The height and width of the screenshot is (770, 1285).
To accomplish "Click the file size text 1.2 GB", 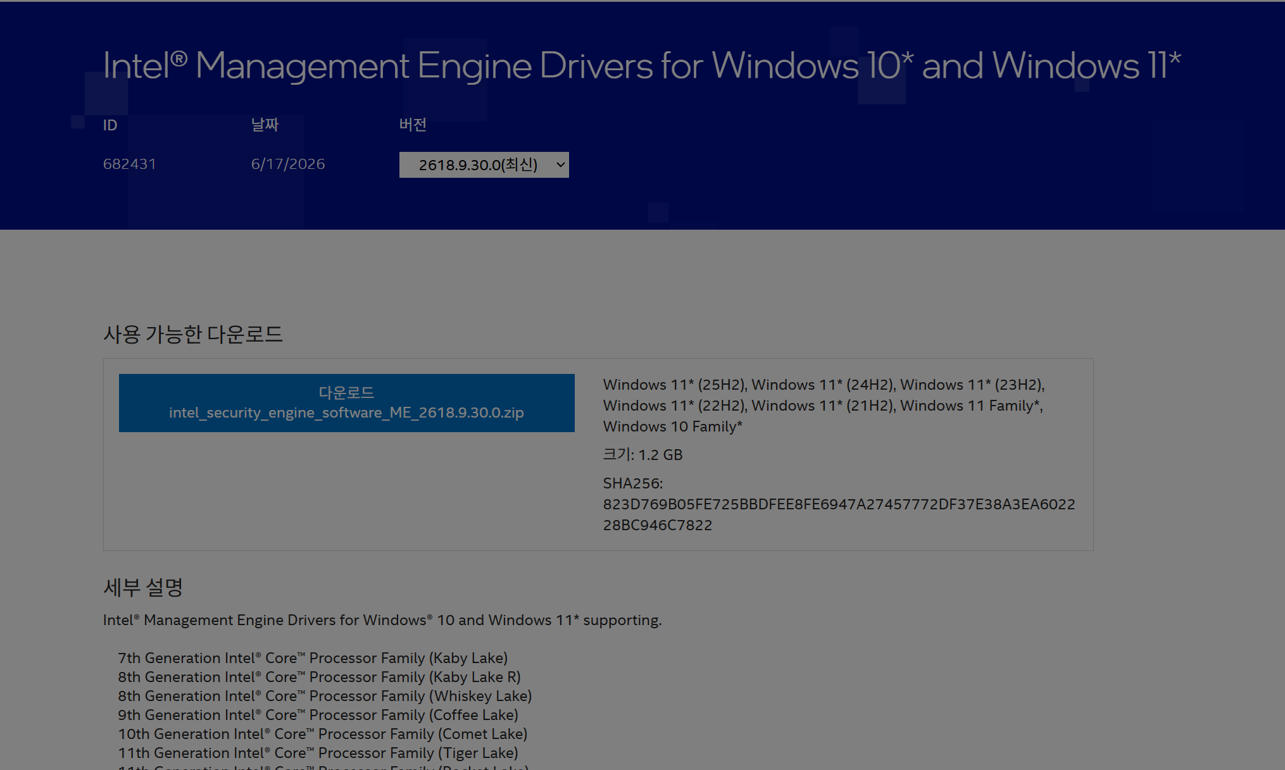I will [x=660, y=455].
